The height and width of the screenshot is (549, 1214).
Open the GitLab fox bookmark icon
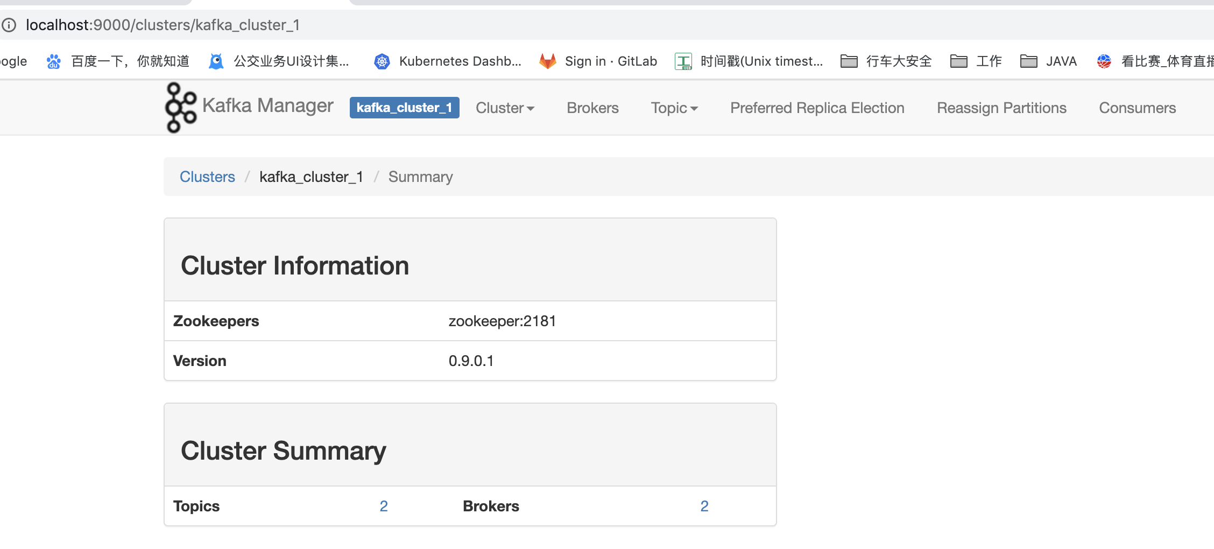(x=548, y=61)
